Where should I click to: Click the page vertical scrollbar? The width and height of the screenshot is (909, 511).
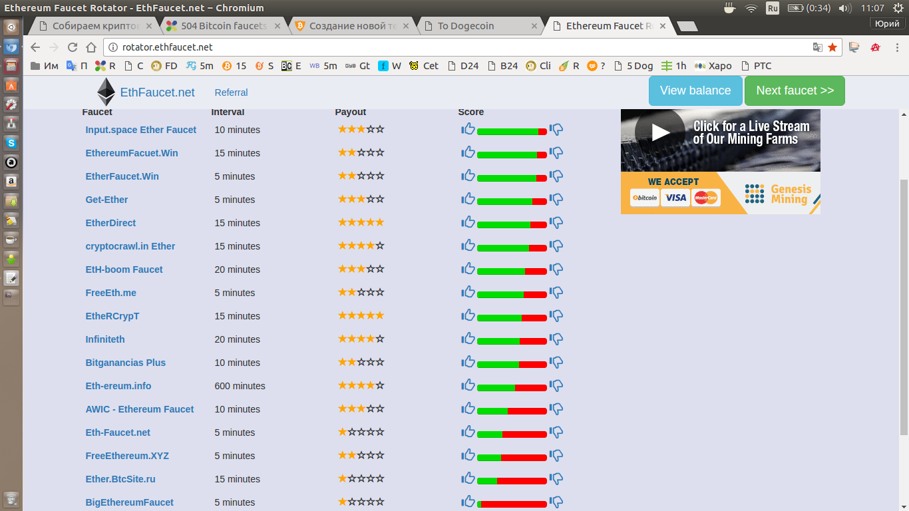(x=904, y=306)
